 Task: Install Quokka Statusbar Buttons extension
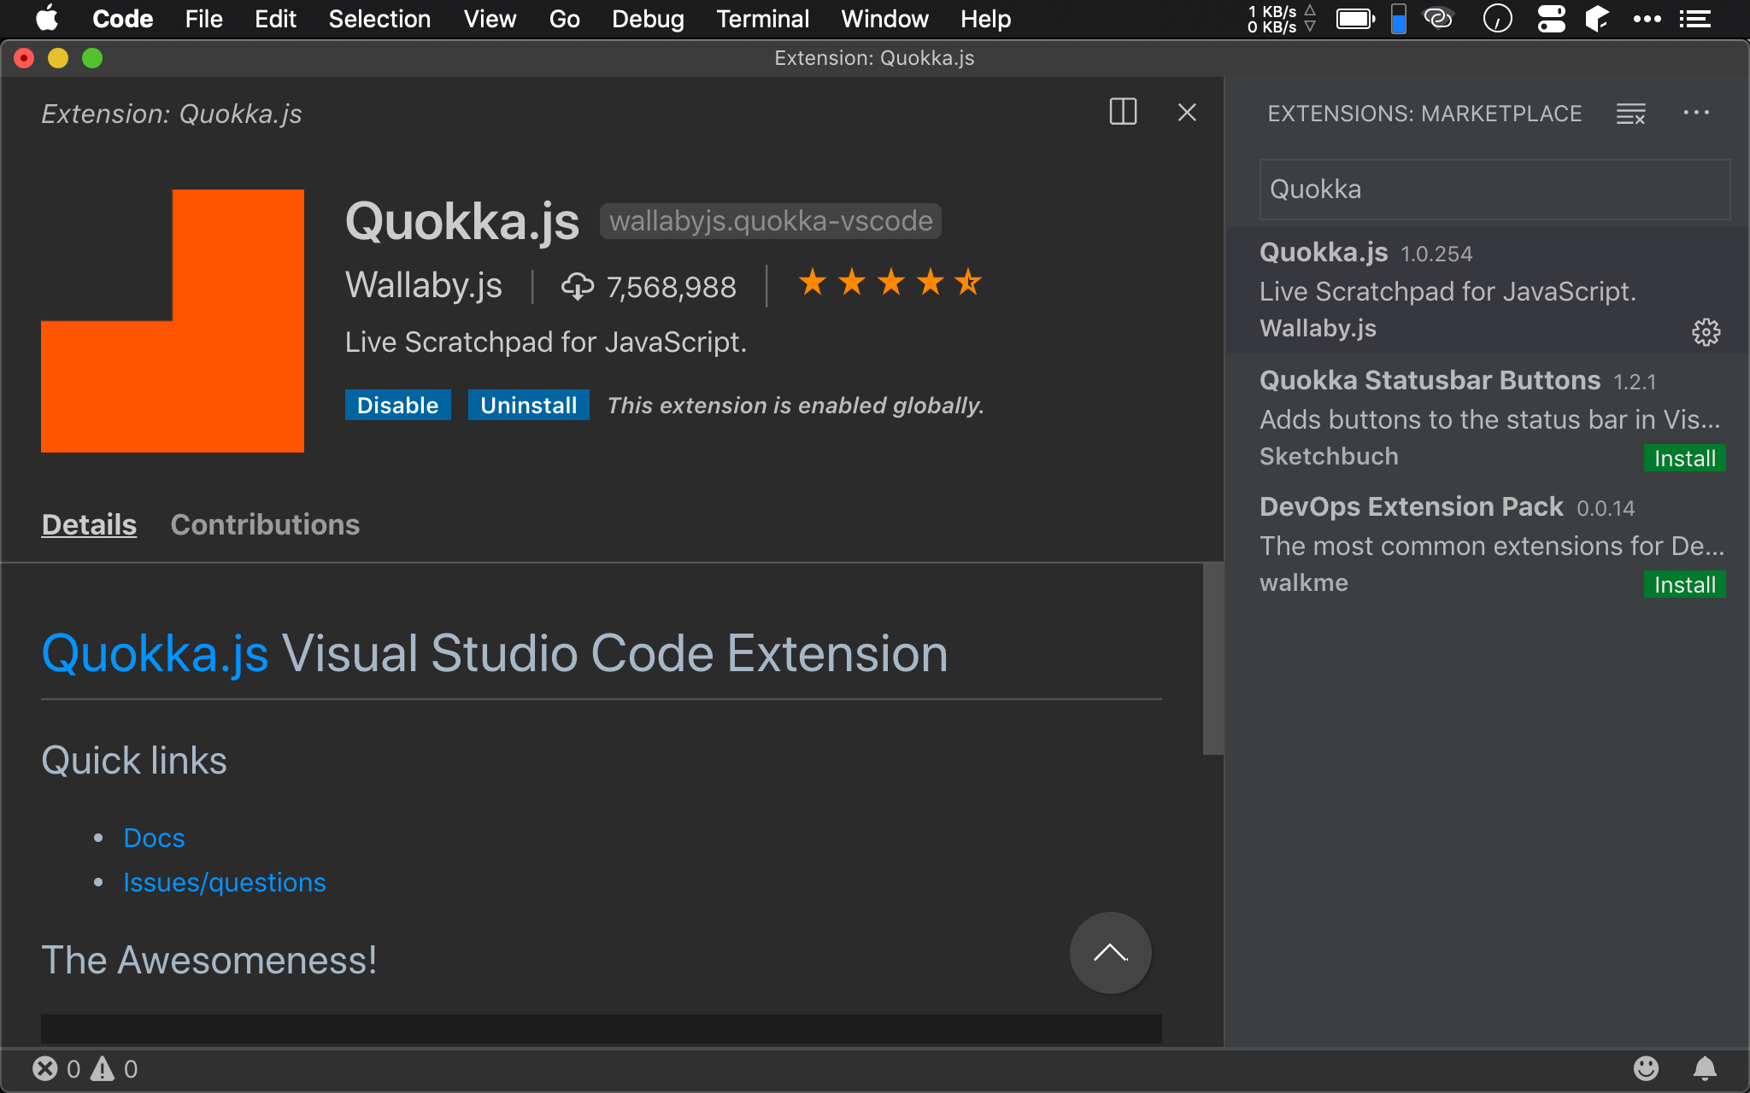pos(1684,459)
